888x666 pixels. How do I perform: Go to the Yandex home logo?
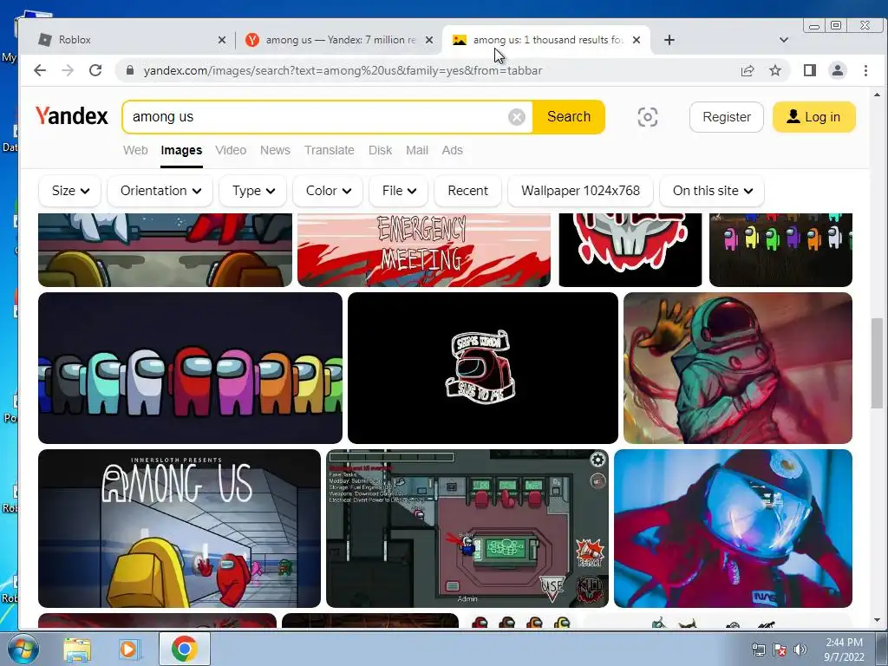pos(71,116)
